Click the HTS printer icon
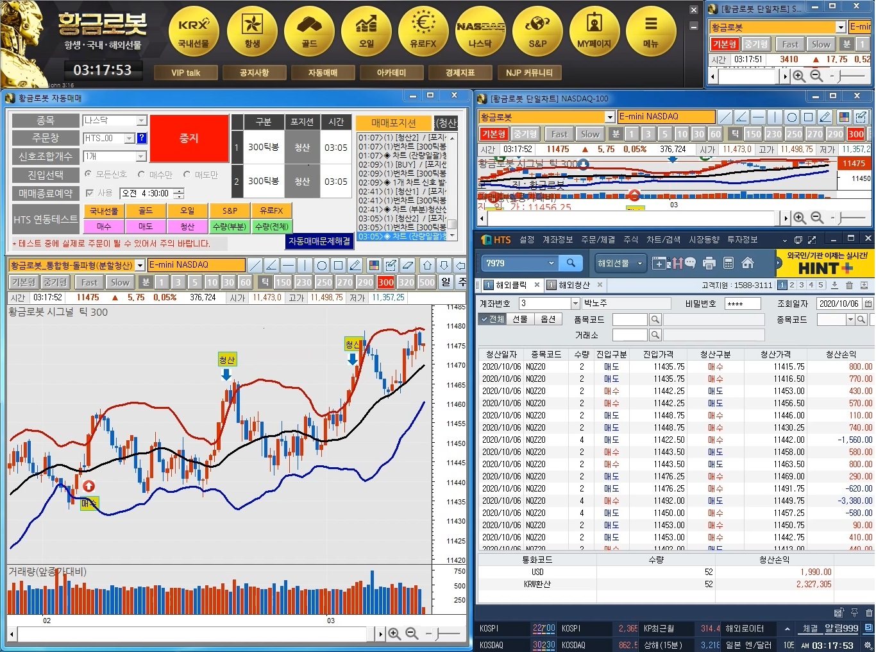876x652 pixels. [709, 263]
